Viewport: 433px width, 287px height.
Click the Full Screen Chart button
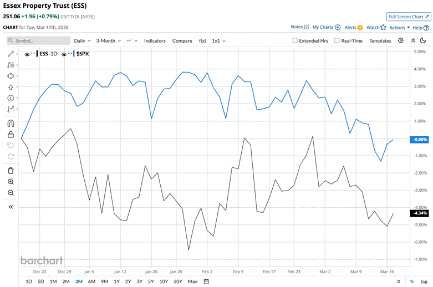[x=408, y=17]
